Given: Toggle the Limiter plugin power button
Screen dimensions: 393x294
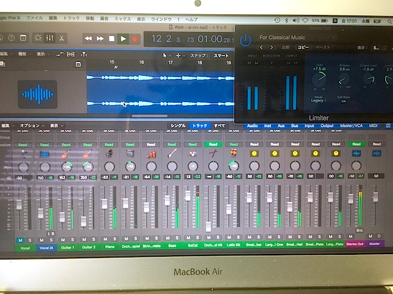Looking at the screenshot, I should 246,41.
